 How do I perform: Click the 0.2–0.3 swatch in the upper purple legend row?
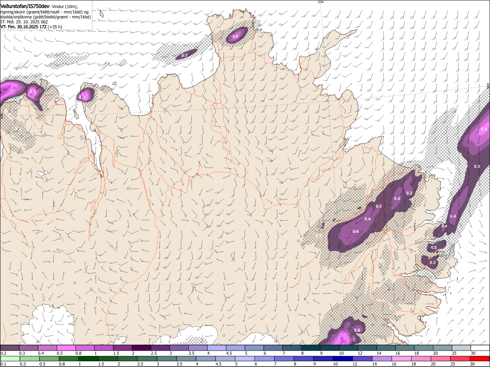coord(10,347)
